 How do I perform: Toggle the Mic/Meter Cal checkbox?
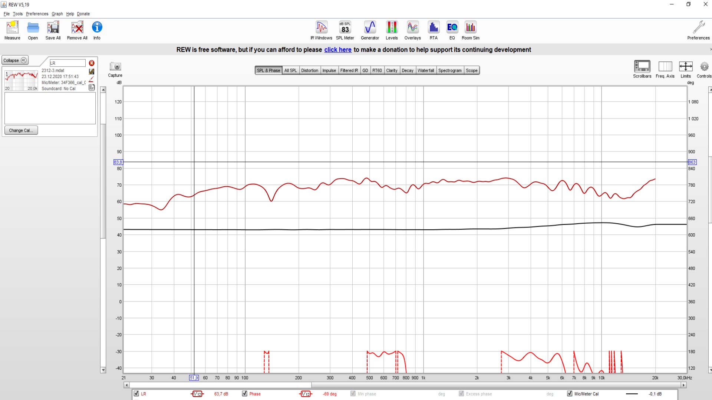(x=570, y=393)
